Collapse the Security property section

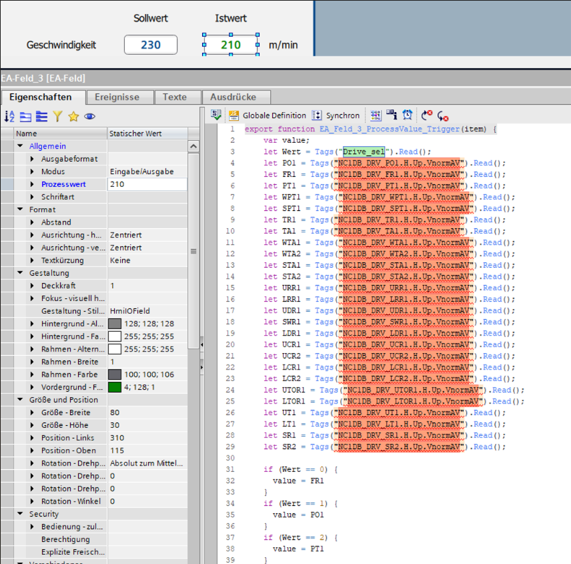coord(21,514)
